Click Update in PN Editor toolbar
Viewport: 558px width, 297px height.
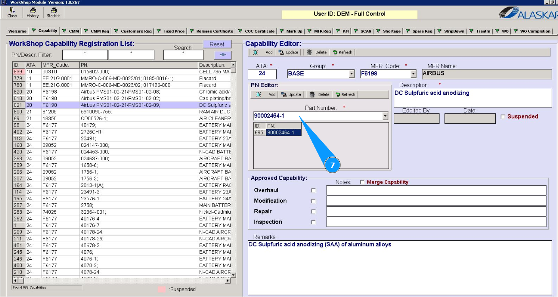290,95
